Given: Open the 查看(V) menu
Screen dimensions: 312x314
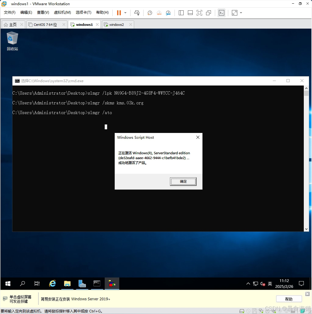Looking at the screenshot, I should click(x=43, y=12).
